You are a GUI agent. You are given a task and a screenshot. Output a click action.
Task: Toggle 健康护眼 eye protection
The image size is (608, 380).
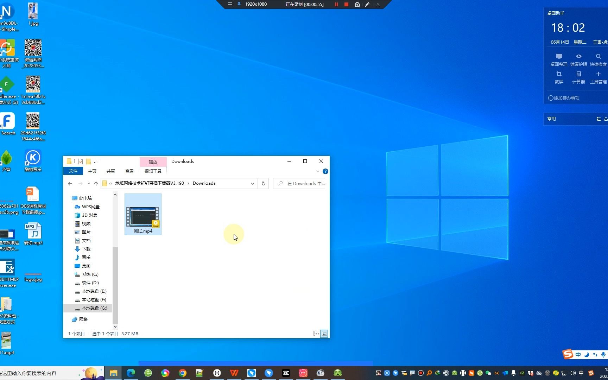point(578,60)
